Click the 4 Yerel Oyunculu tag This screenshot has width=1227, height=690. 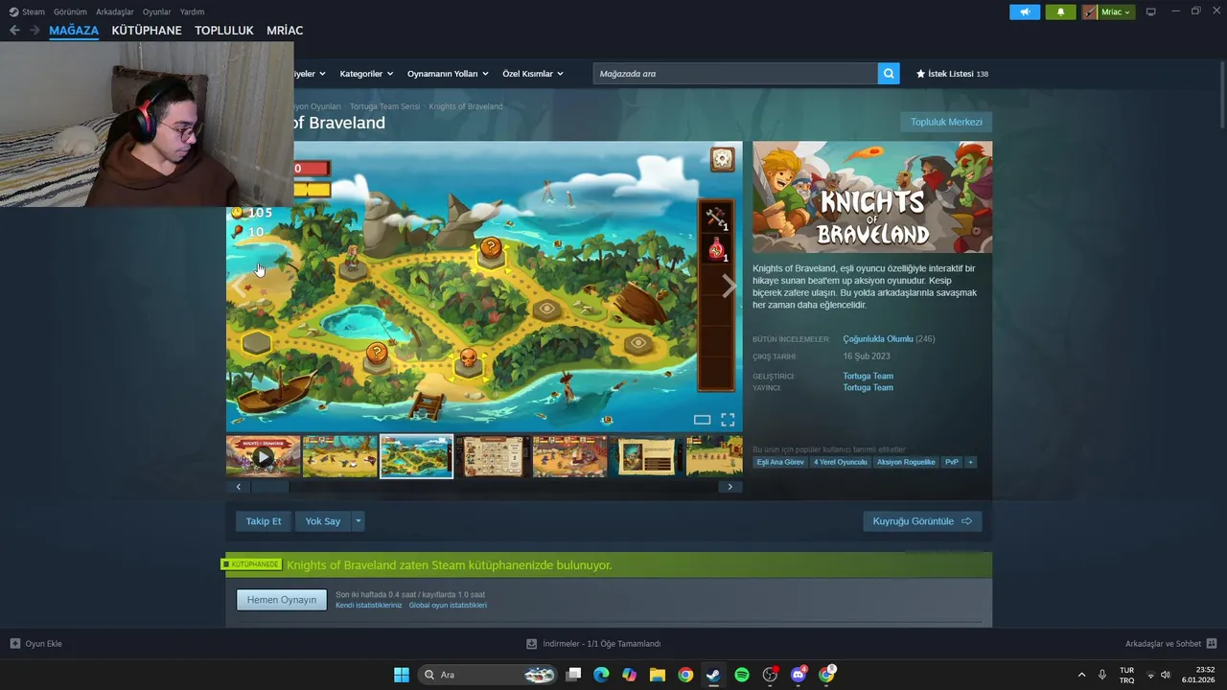[x=841, y=462]
